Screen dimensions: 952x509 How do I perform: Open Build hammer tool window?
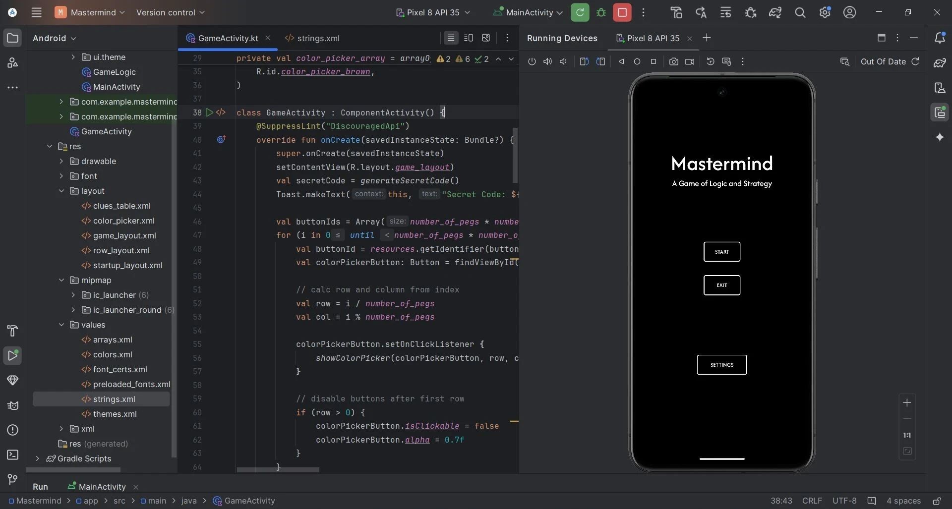pos(12,331)
